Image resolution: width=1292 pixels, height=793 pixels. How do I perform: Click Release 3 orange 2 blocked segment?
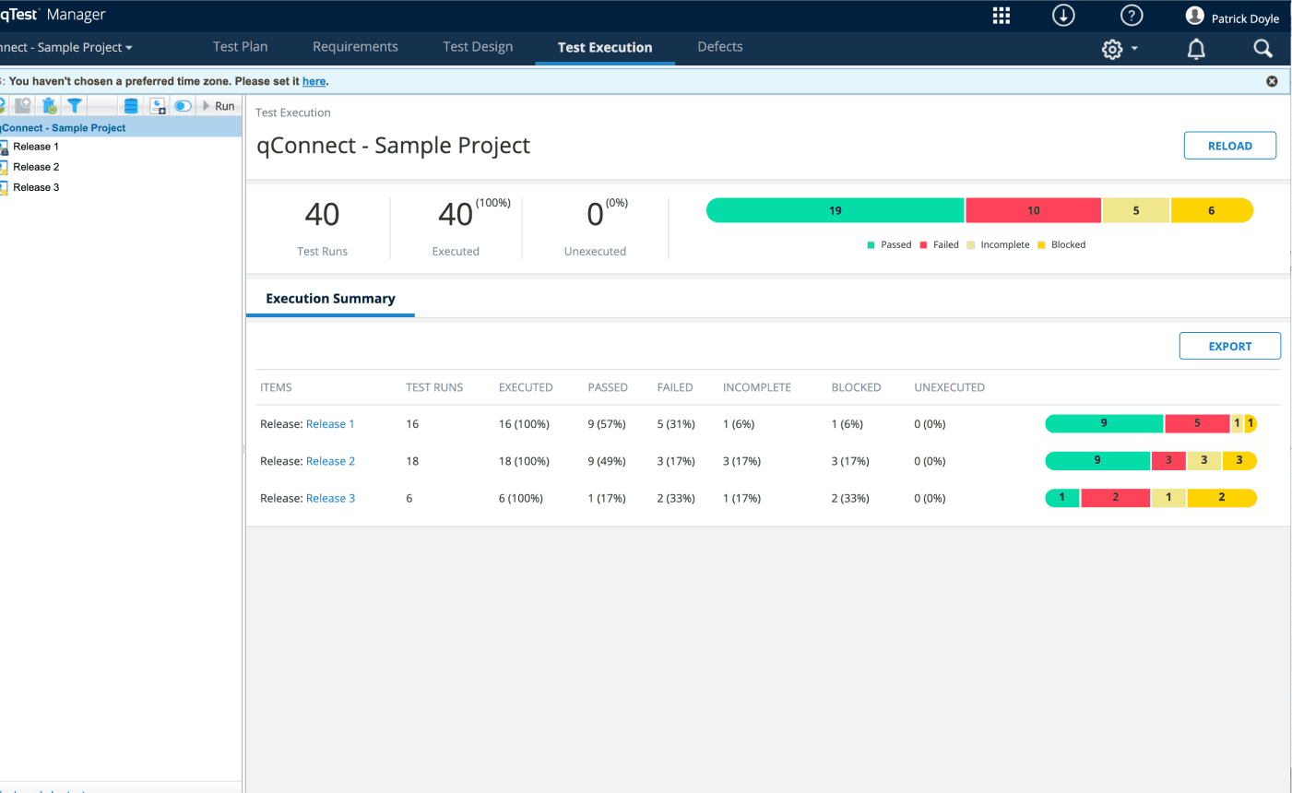1222,497
